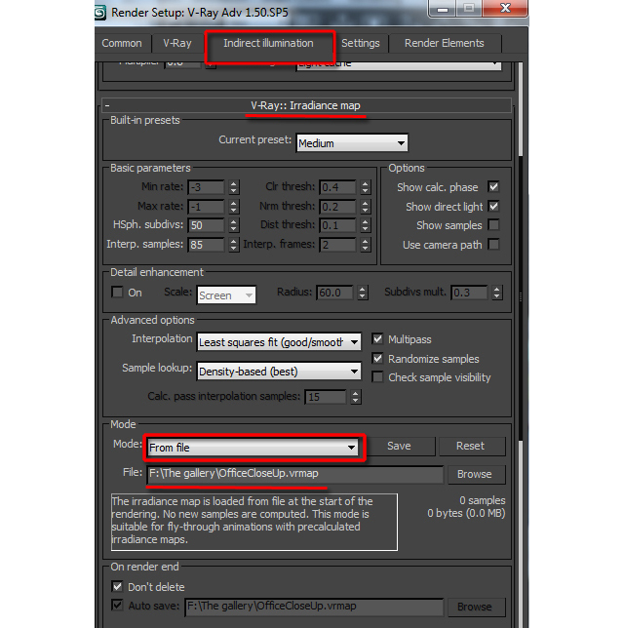Open the Sample lookup dropdown
The height and width of the screenshot is (628, 624).
click(279, 372)
